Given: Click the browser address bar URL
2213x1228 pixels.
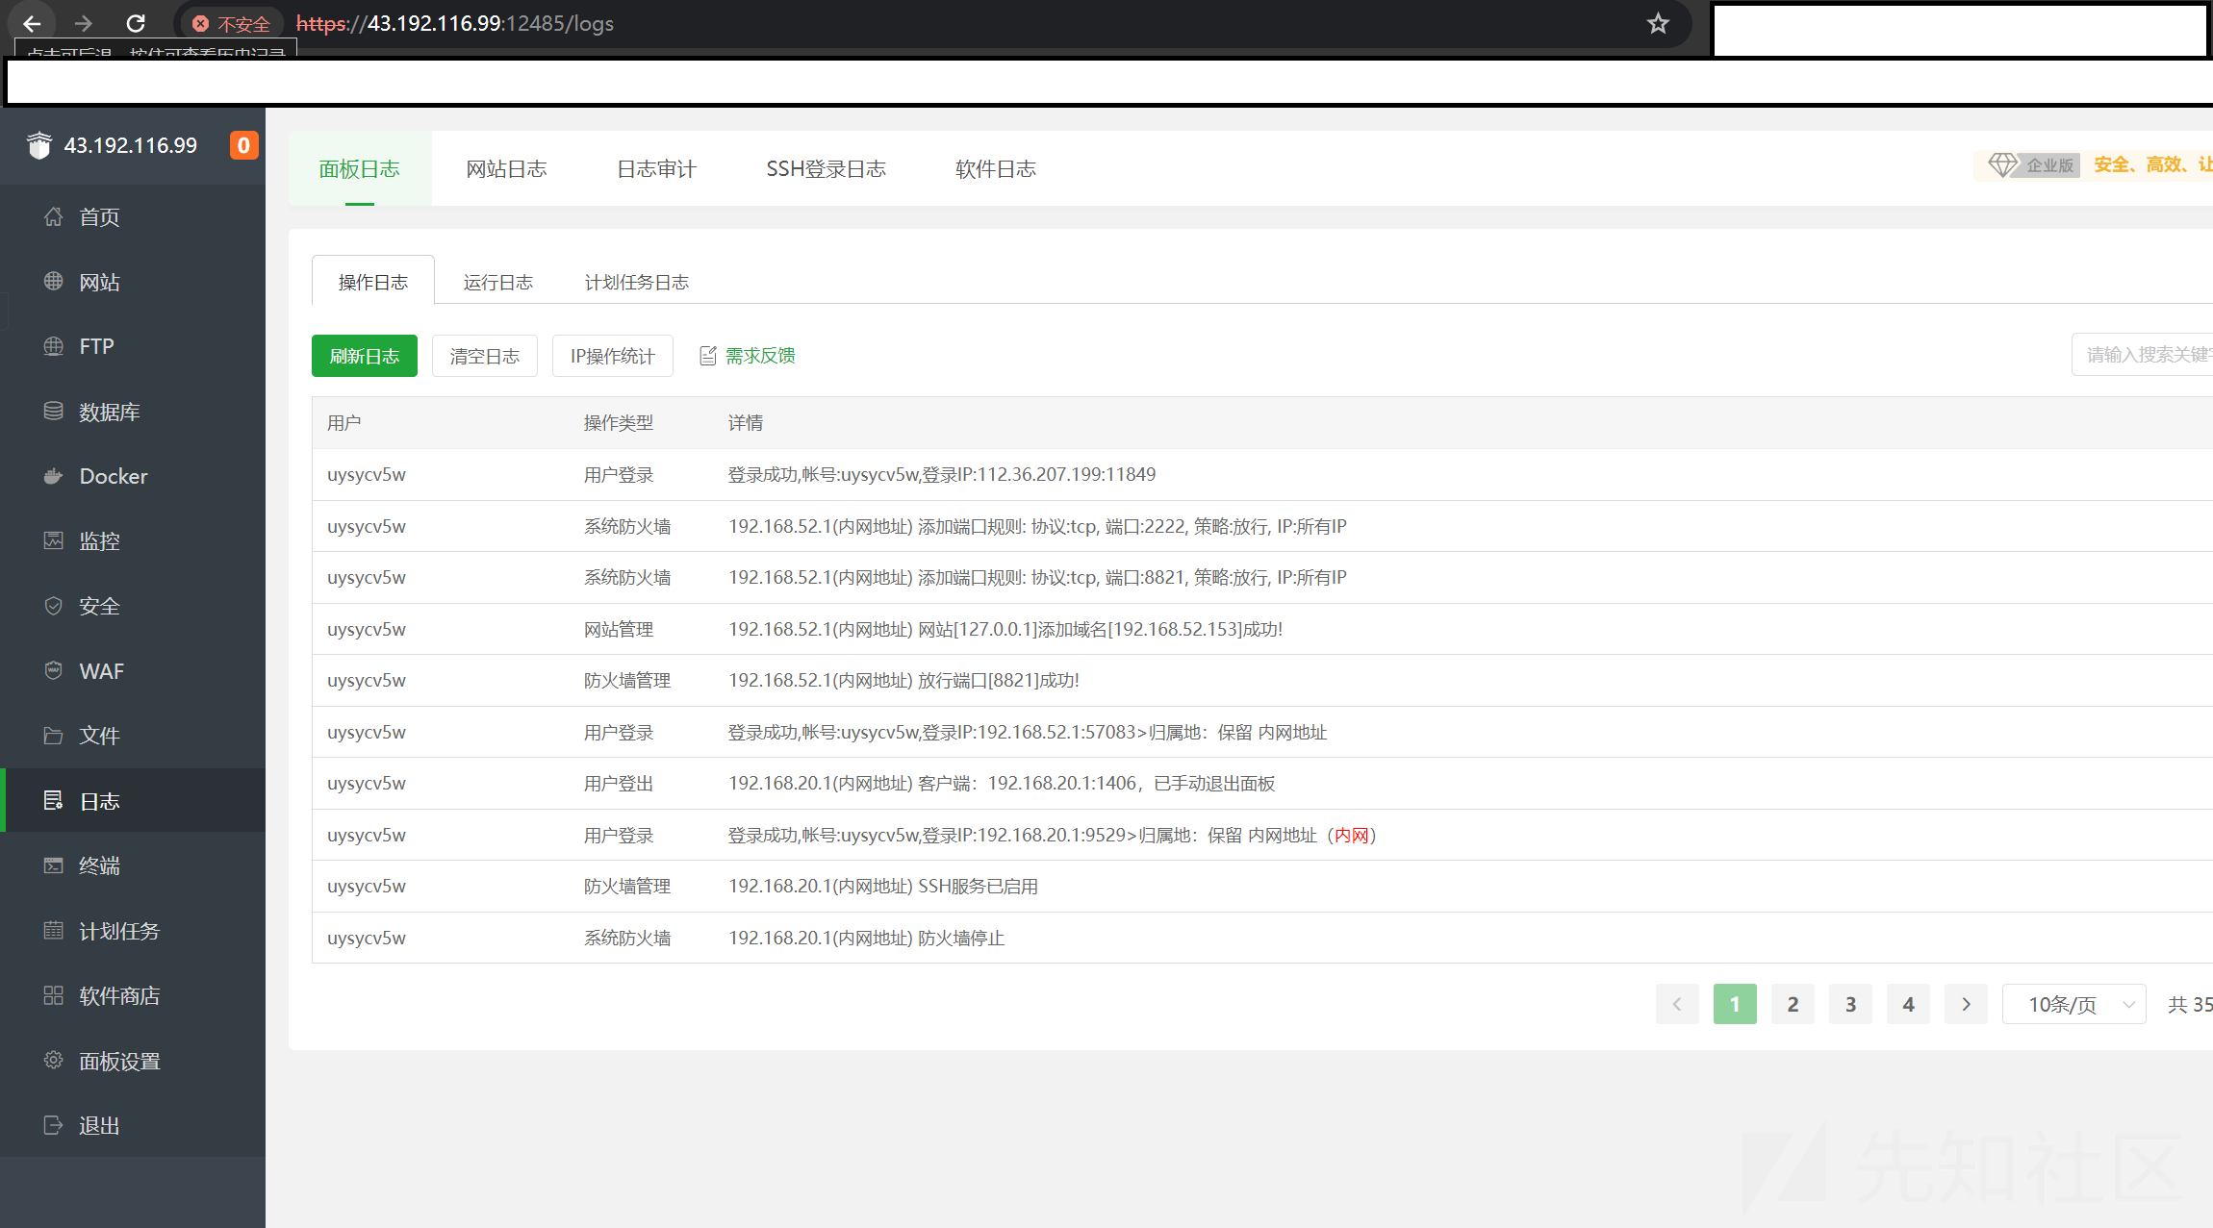Looking at the screenshot, I should coord(455,23).
